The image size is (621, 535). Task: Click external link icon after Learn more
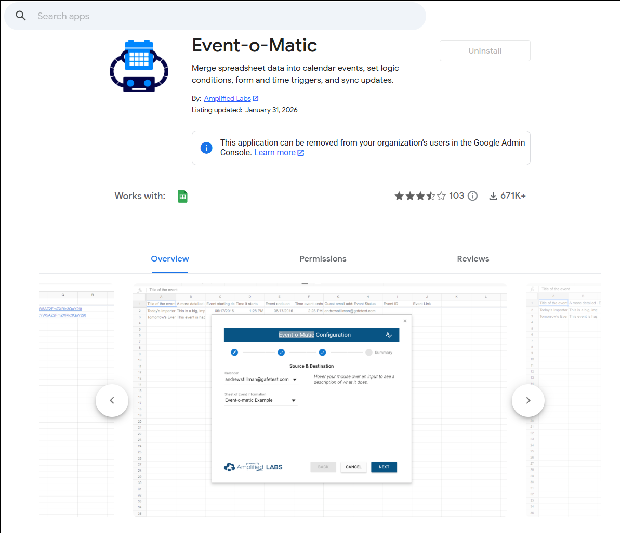[x=300, y=153]
